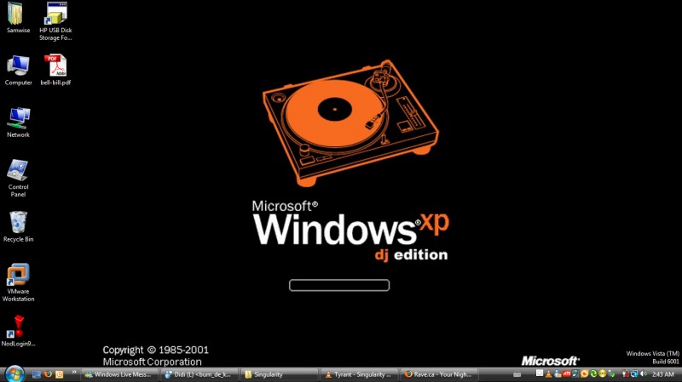
Task: Click the language bar keyboard icon
Action: click(x=517, y=374)
